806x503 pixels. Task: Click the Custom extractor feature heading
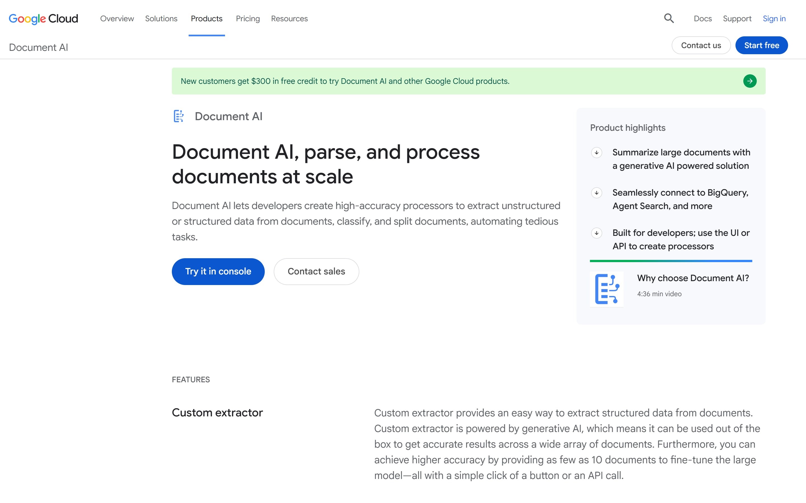tap(217, 412)
